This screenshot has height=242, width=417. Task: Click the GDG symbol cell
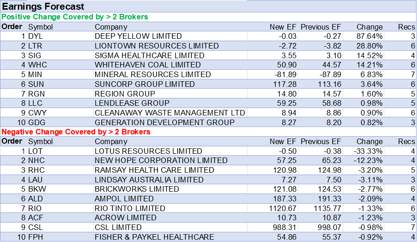36,122
